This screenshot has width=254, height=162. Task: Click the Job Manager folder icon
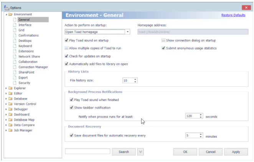10,130
